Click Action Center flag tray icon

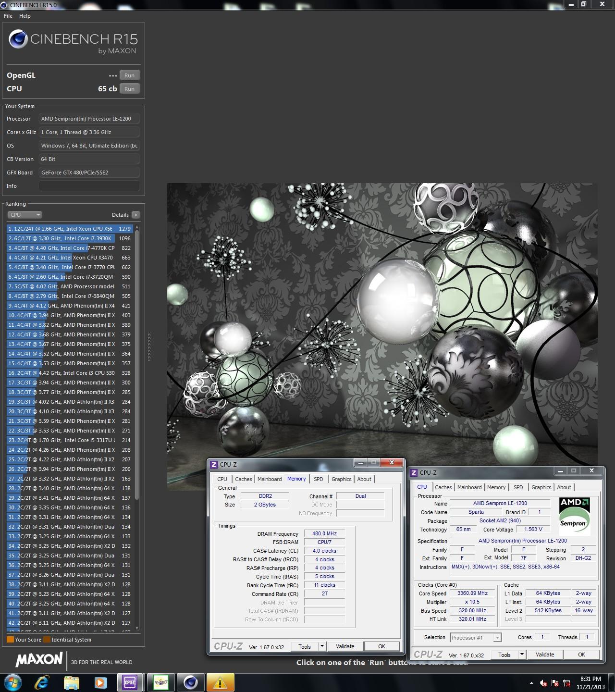click(x=555, y=683)
